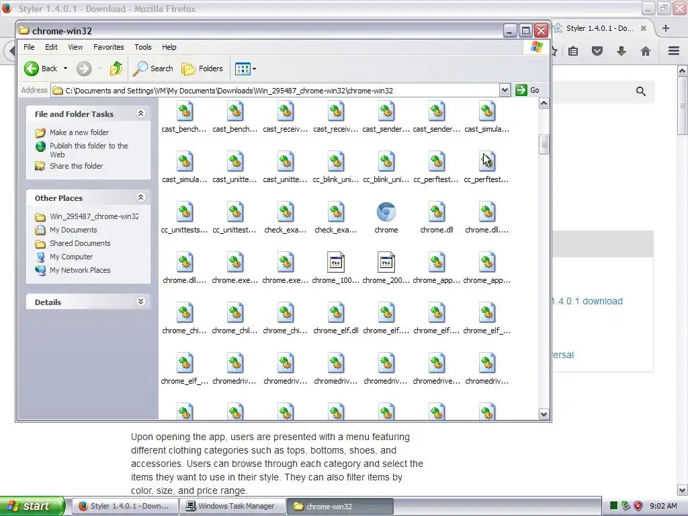
Task: Click the Explorer address path field
Action: (275, 91)
